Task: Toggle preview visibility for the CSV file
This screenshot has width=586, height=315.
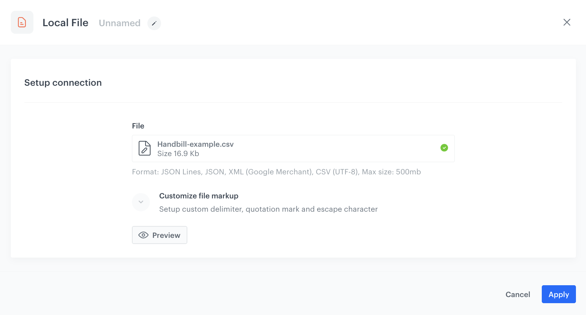Action: pos(159,235)
